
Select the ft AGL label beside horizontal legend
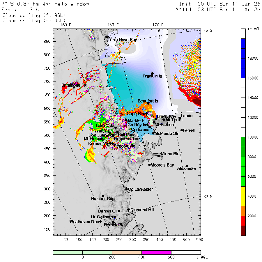[x=201, y=257]
